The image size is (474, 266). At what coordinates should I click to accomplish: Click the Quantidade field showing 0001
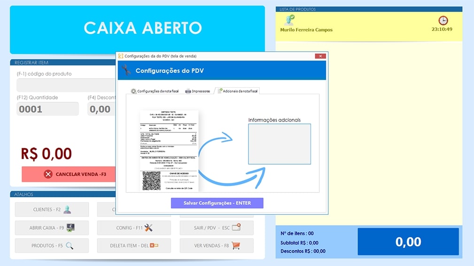(47, 109)
